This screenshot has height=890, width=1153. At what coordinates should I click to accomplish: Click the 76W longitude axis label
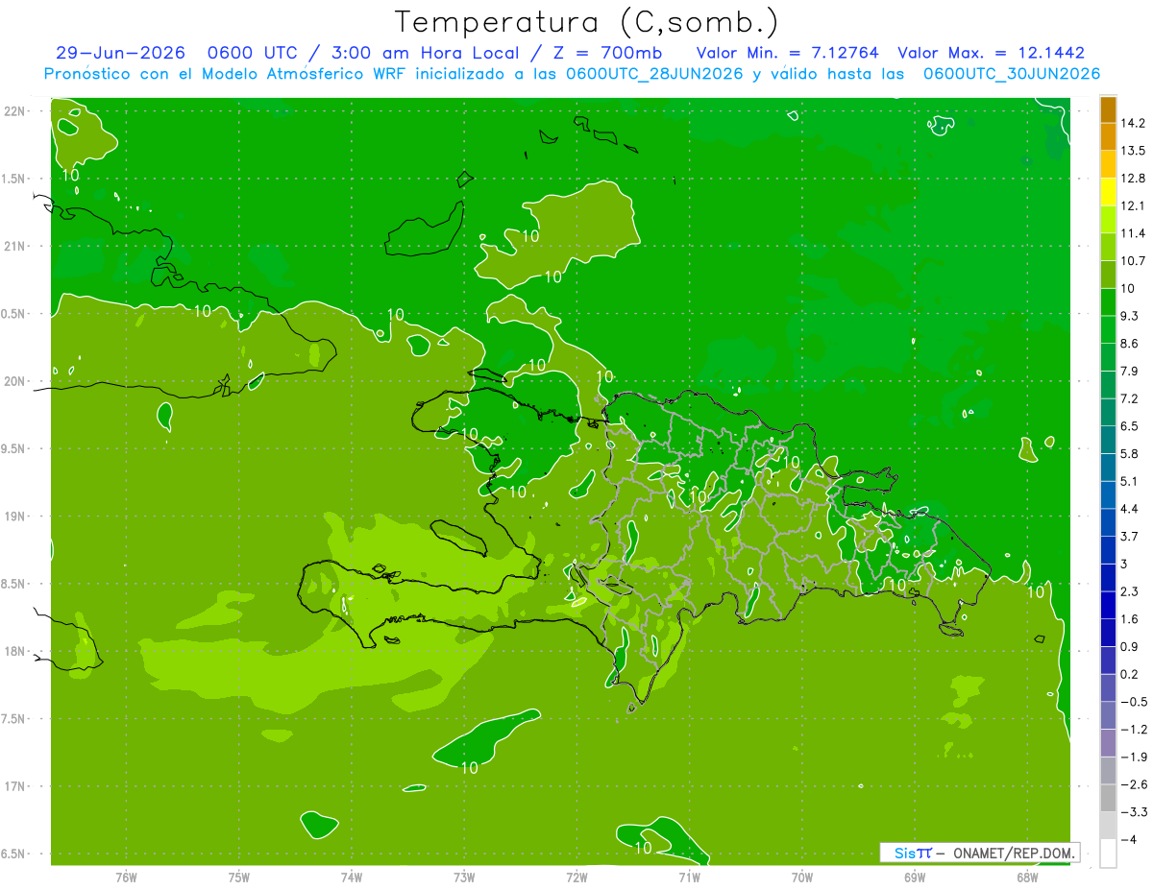tap(127, 877)
